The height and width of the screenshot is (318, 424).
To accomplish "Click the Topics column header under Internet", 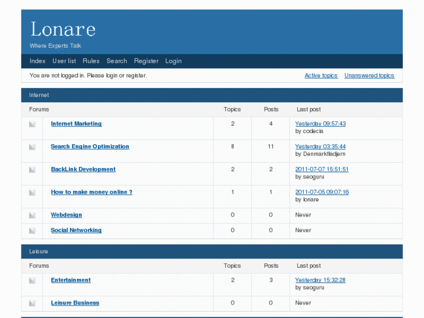I will click(x=232, y=109).
